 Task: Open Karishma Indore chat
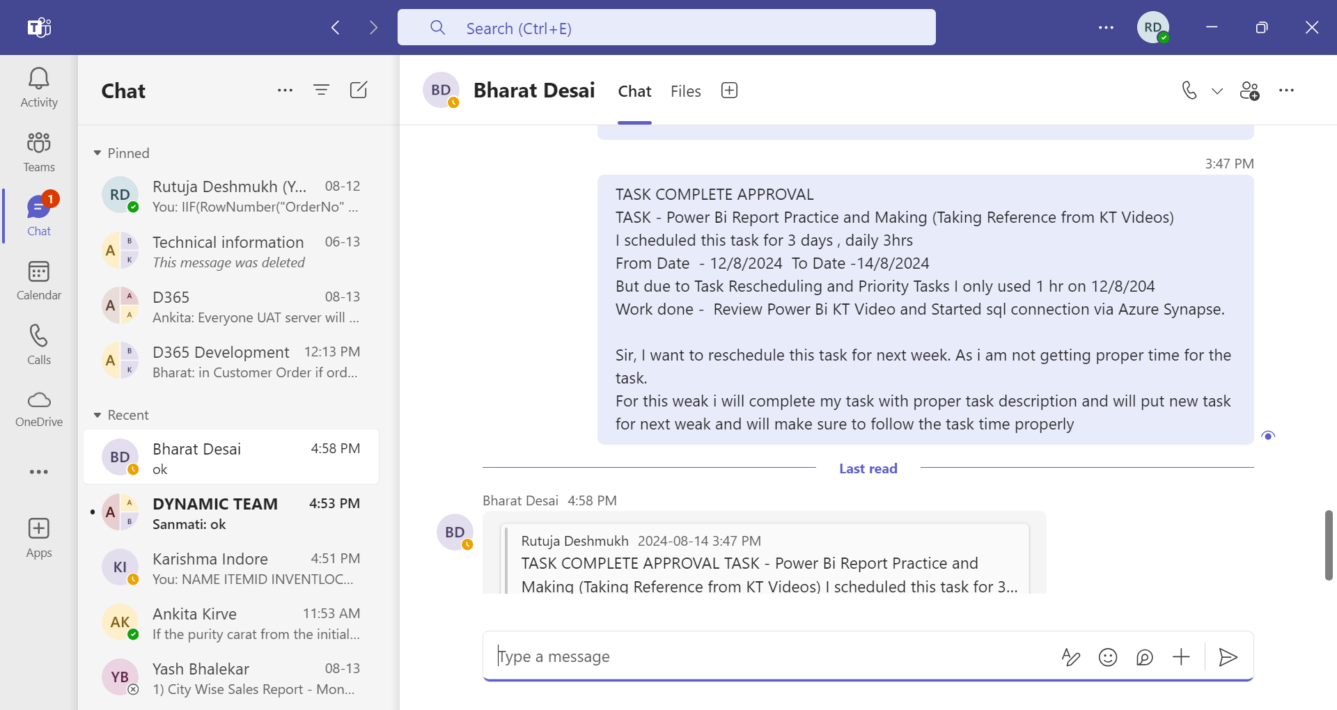[x=231, y=568]
